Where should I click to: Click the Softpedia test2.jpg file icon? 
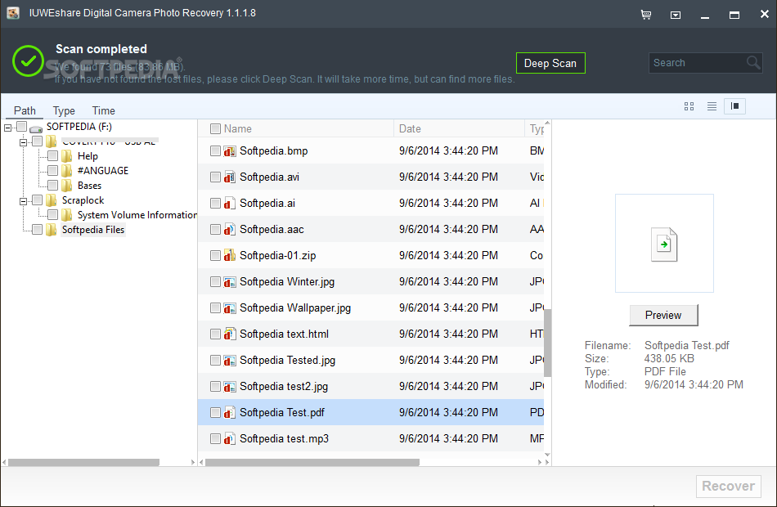click(229, 387)
